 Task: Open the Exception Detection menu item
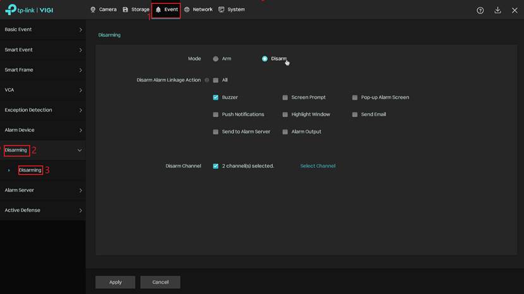(43, 110)
